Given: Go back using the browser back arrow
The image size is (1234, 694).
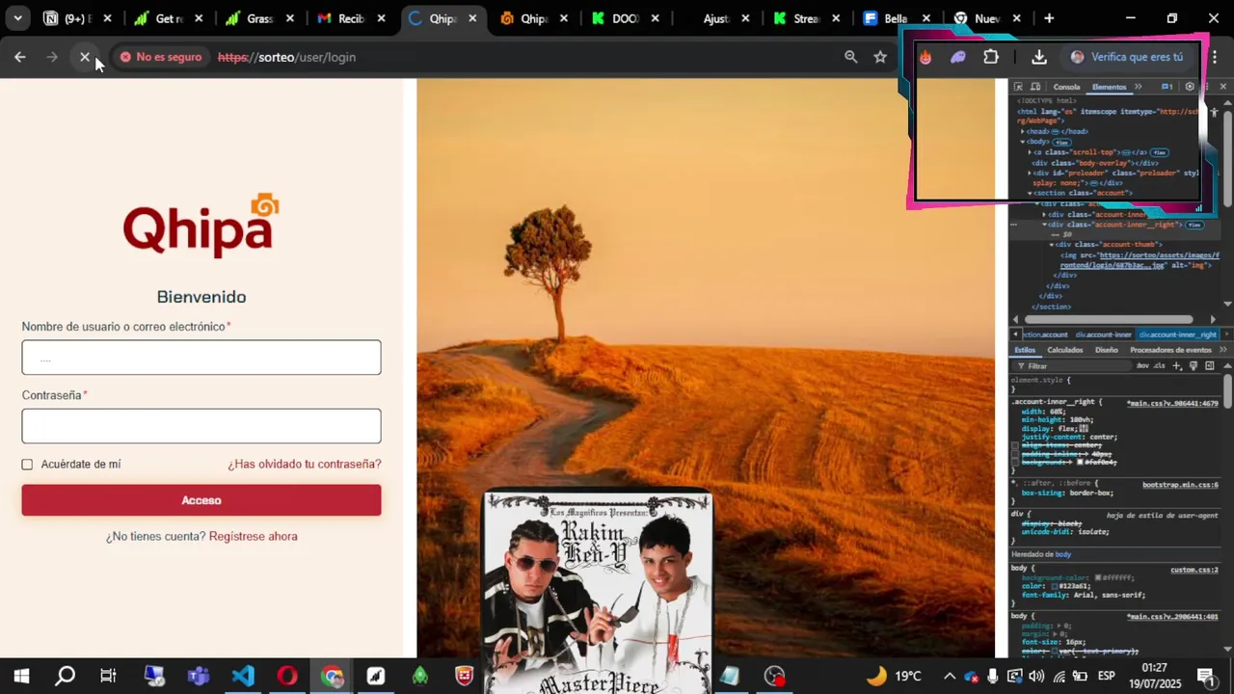Looking at the screenshot, I should pos(20,58).
